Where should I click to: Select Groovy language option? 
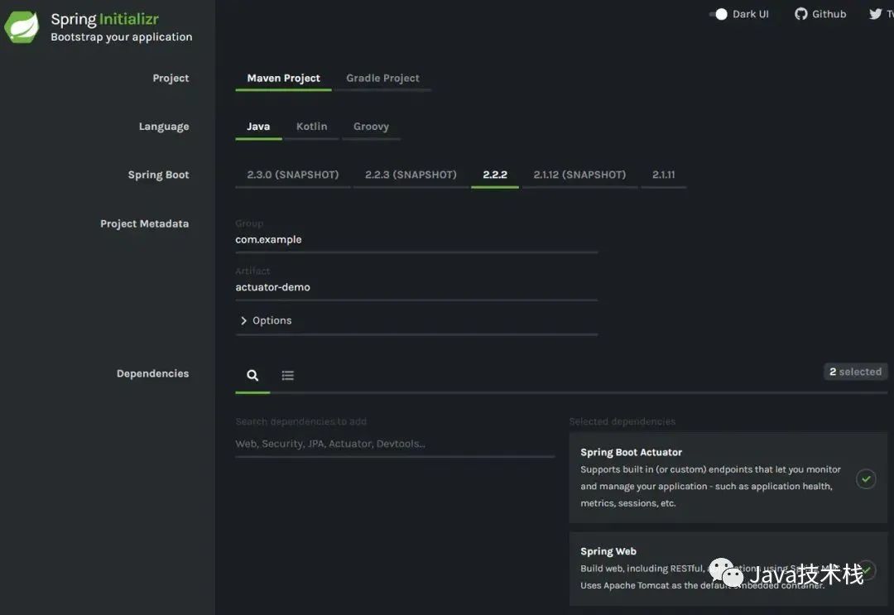pos(371,126)
